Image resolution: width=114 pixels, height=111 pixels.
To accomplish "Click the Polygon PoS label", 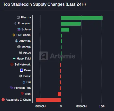I will (x=22, y=88).
